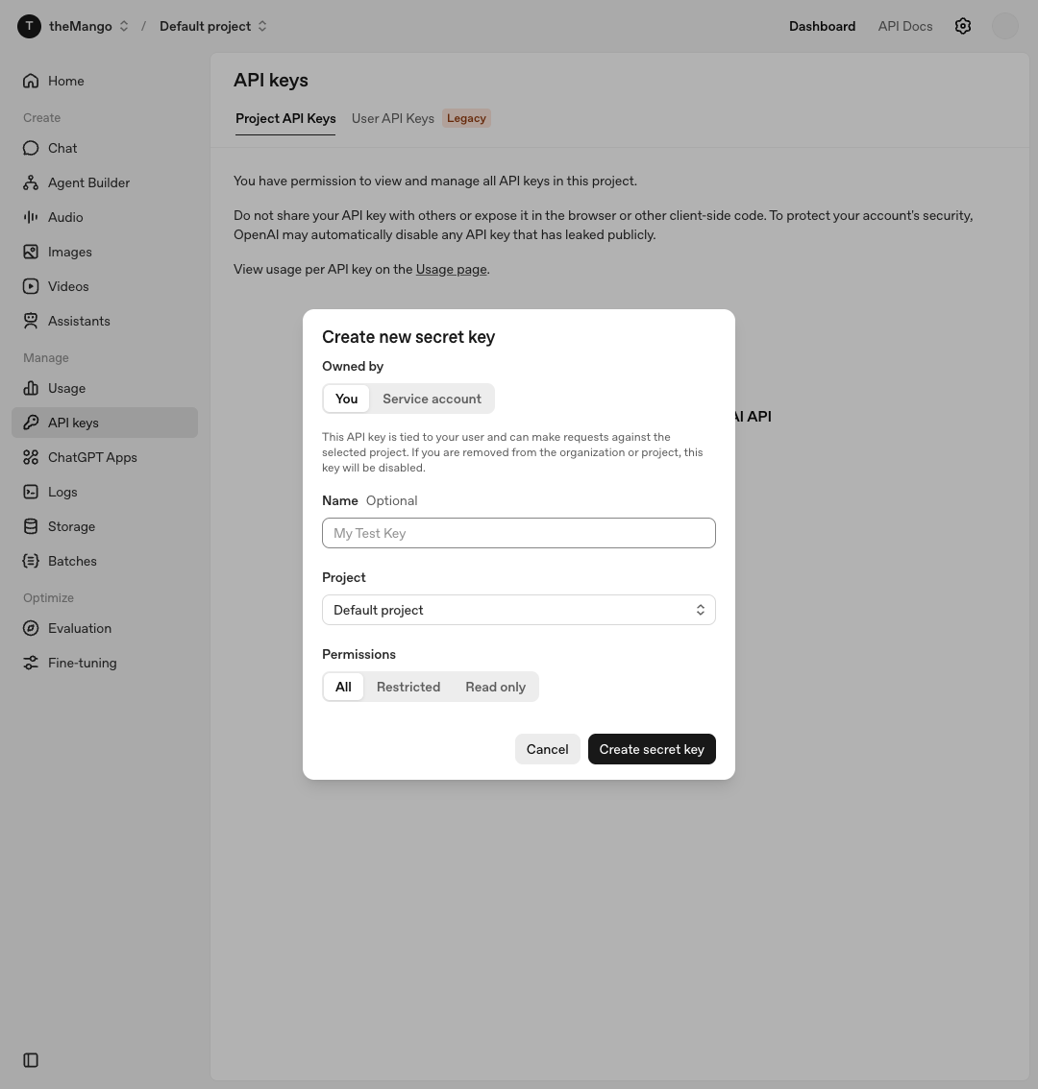Open settings via the gear icon

click(x=962, y=26)
